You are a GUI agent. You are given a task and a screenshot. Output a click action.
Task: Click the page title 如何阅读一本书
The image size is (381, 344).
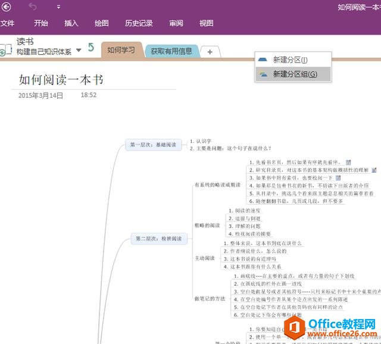(x=64, y=80)
